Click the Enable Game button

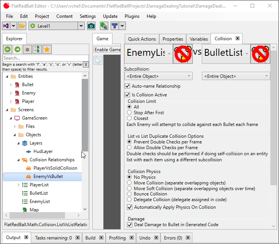pyautogui.click(x=108, y=50)
